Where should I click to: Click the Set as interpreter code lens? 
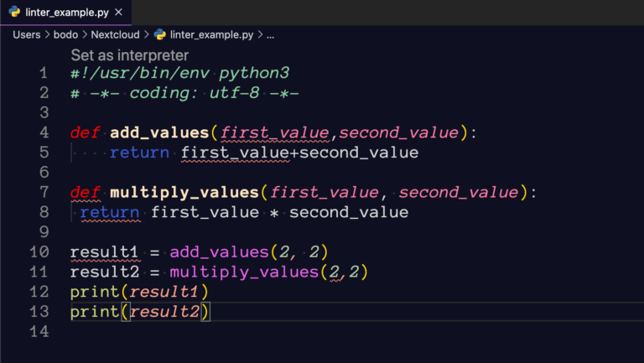(129, 55)
